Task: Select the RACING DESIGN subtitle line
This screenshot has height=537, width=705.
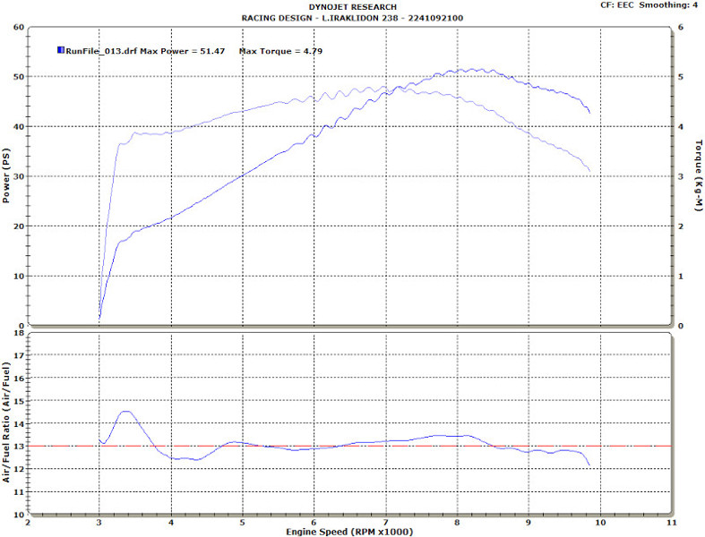Action: (352, 18)
